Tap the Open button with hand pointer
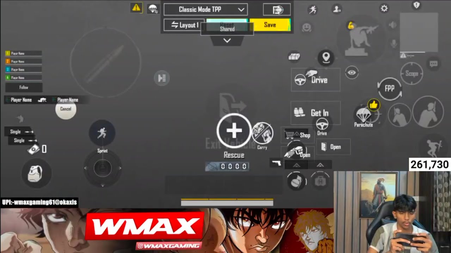This screenshot has height=253, width=451. 298,152
